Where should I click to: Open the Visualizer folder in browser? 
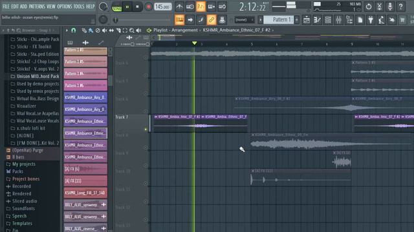pos(23,106)
